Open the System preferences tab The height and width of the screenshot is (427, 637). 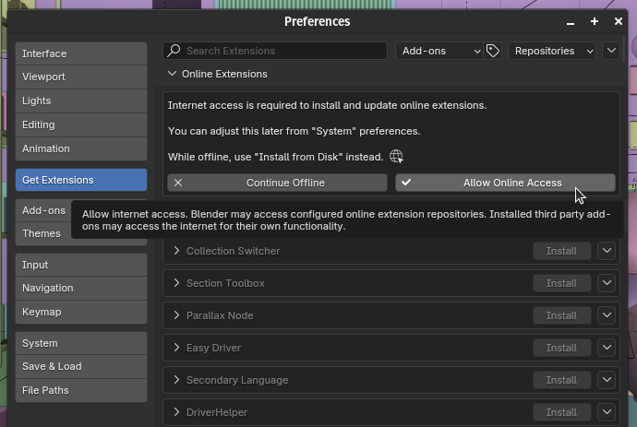(81, 343)
